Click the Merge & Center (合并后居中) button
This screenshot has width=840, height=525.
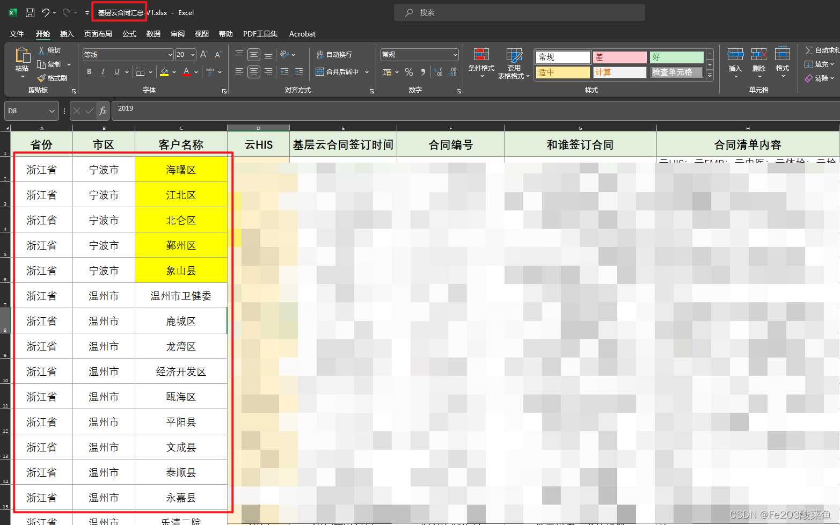(x=337, y=72)
